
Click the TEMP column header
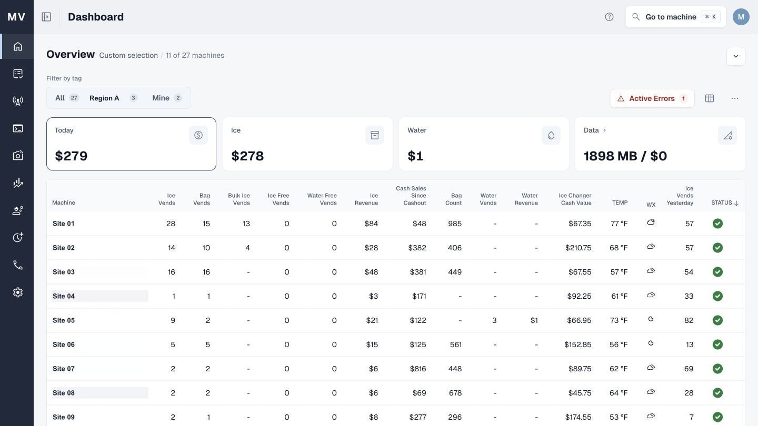pyautogui.click(x=620, y=202)
